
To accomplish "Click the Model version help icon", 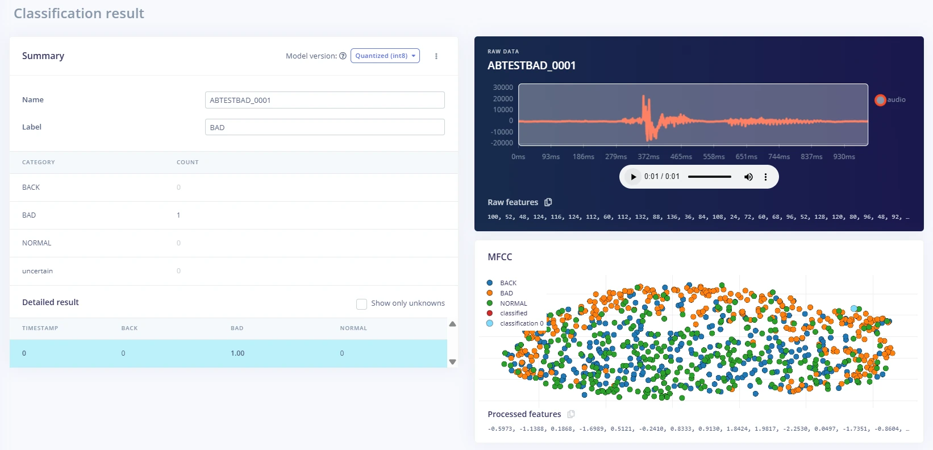I will (x=343, y=56).
